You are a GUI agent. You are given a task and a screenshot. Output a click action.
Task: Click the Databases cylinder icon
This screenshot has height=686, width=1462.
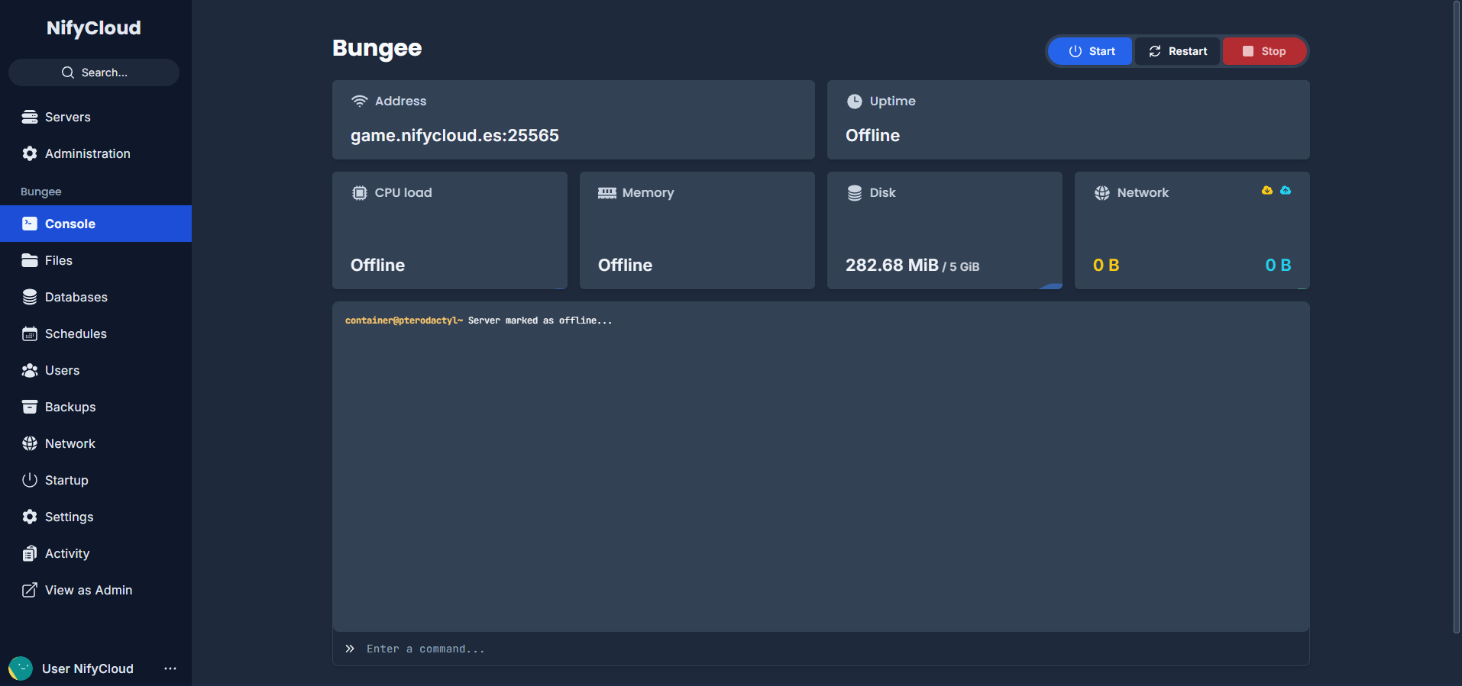pyautogui.click(x=30, y=297)
